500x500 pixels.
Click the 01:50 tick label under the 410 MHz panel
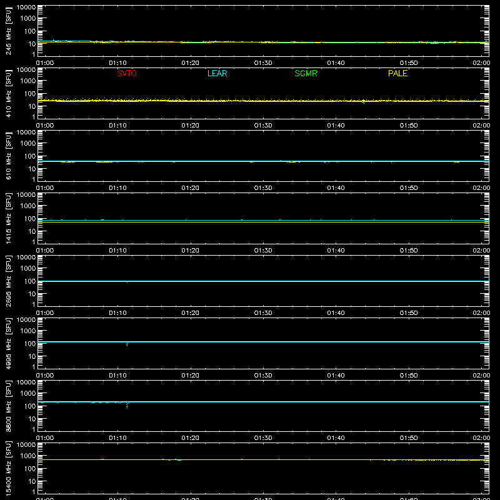click(409, 126)
